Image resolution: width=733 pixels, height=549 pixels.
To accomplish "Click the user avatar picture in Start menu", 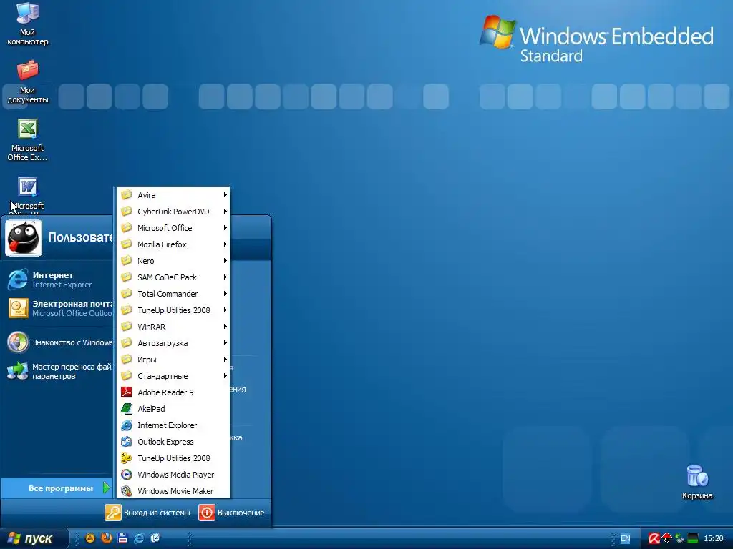I will tap(24, 238).
